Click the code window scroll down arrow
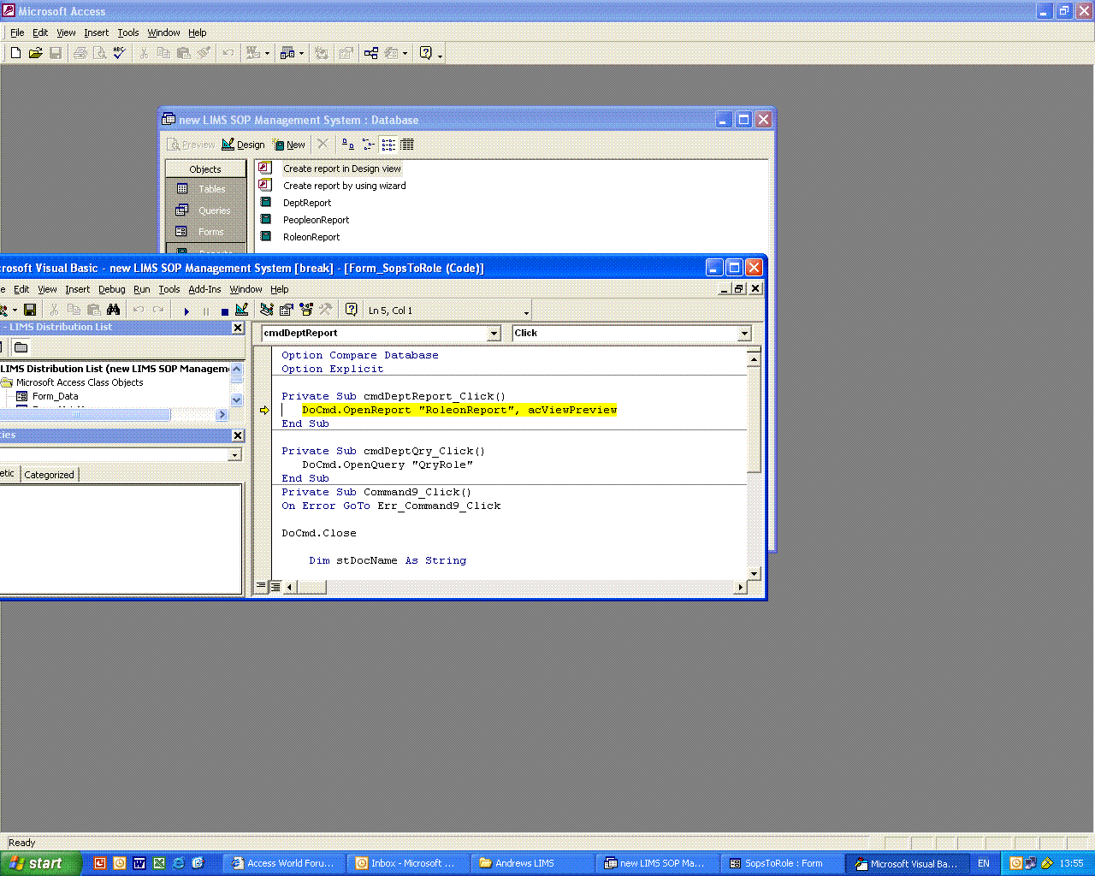The image size is (1095, 876). pyautogui.click(x=754, y=574)
